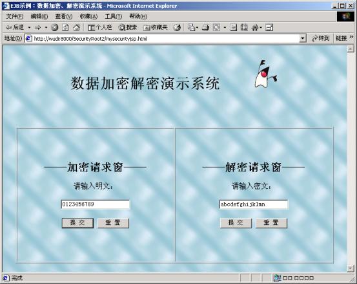Show the 收藏夹 favorites panel
This screenshot has height=284, width=357.
coord(156,28)
